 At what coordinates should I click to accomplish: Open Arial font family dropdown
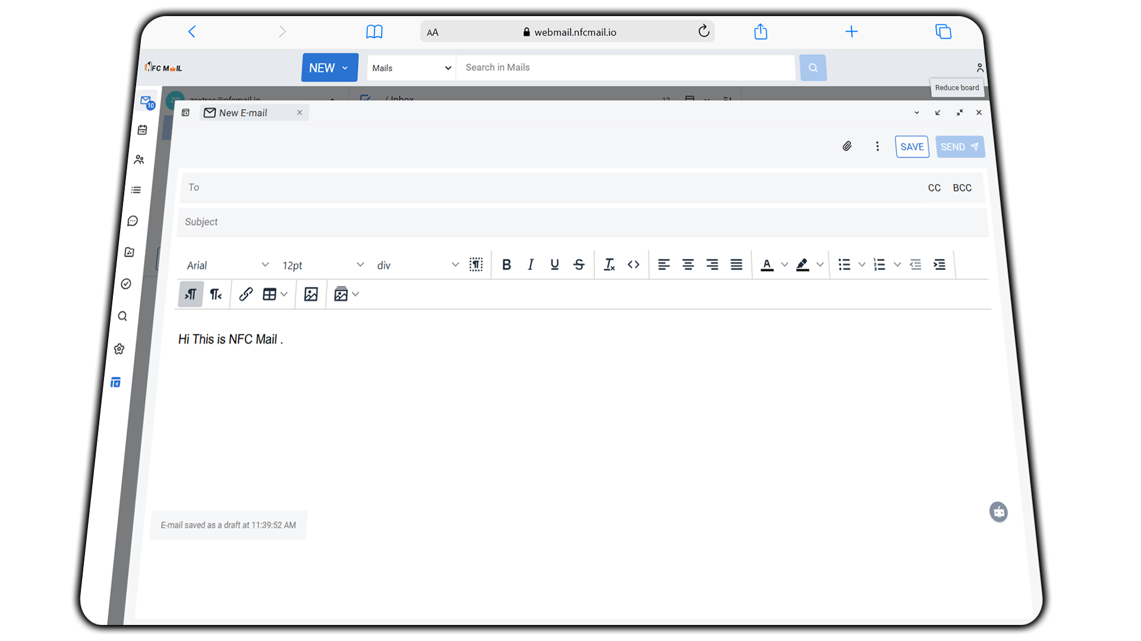[228, 265]
